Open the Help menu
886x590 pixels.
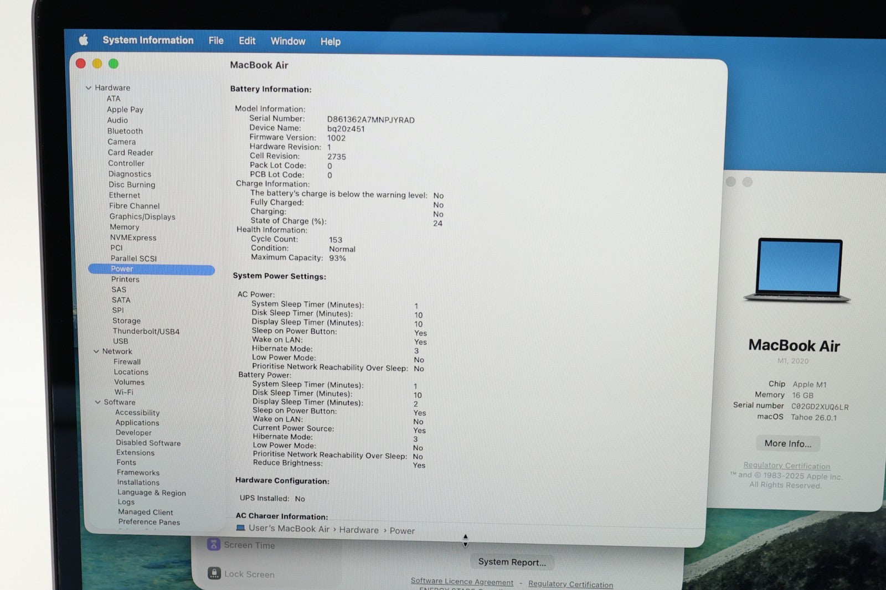[330, 42]
